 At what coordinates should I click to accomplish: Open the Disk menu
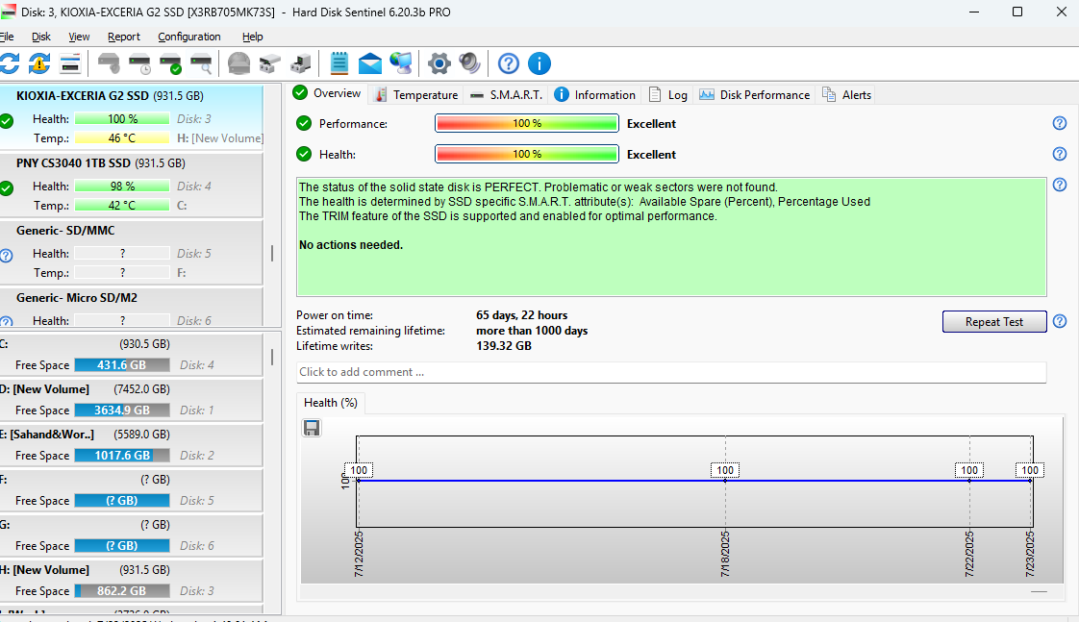click(x=41, y=37)
